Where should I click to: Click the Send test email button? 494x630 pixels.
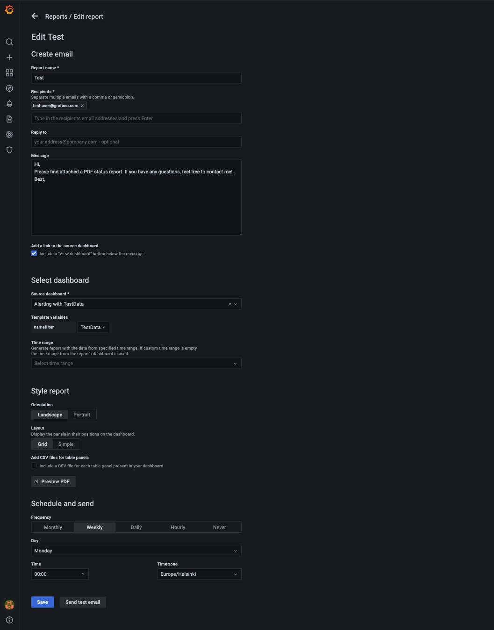coord(83,602)
